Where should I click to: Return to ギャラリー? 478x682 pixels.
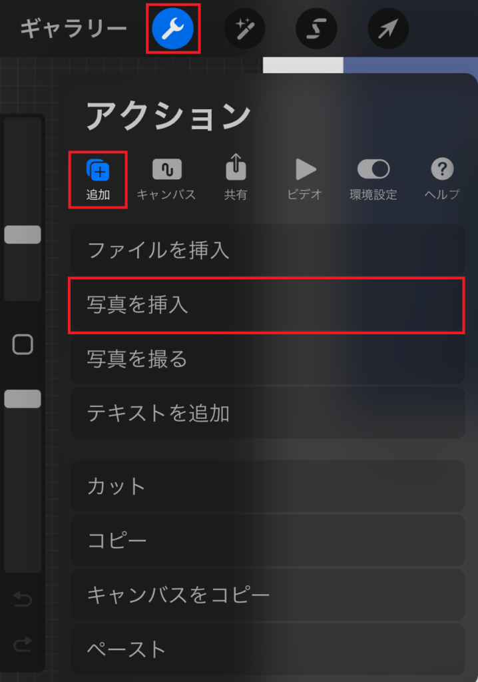73,29
